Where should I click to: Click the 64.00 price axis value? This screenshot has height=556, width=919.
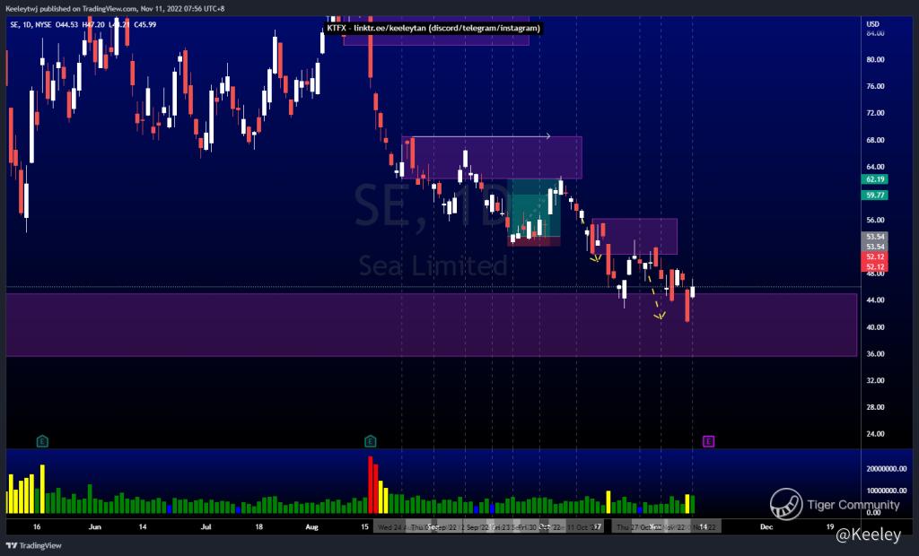pos(875,167)
